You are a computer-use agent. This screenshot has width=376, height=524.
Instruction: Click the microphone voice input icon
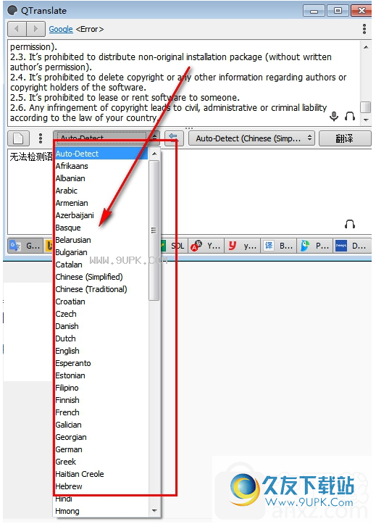(333, 116)
